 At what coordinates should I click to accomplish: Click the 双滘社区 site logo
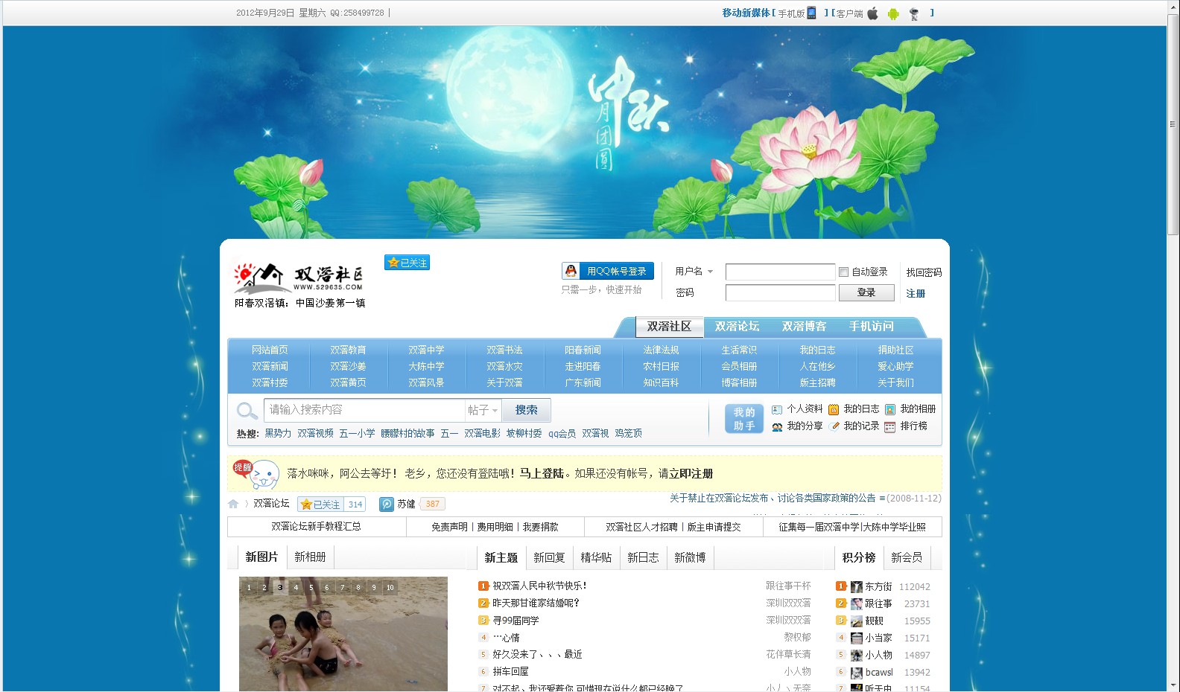coord(299,278)
